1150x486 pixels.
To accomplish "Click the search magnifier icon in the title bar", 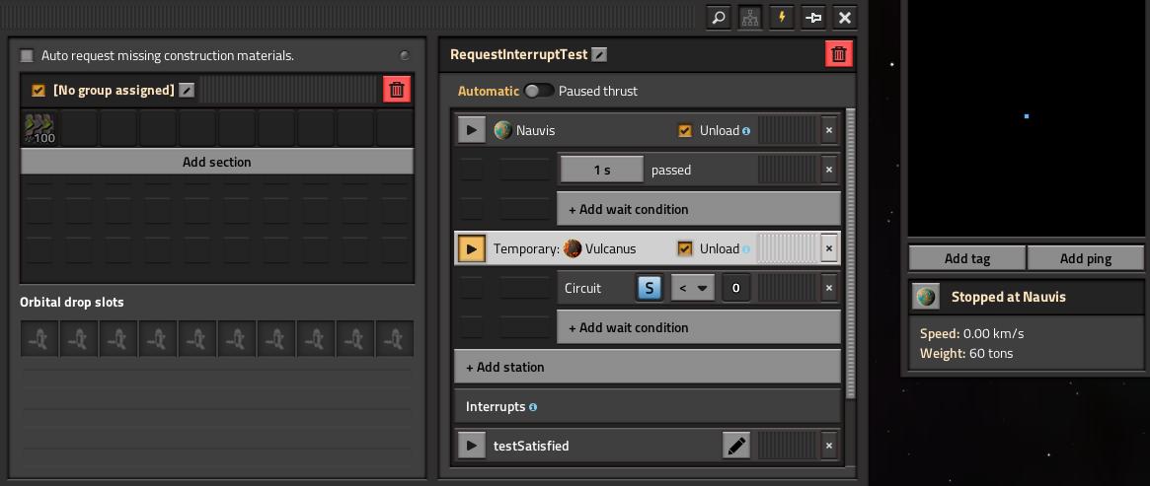I will (719, 18).
